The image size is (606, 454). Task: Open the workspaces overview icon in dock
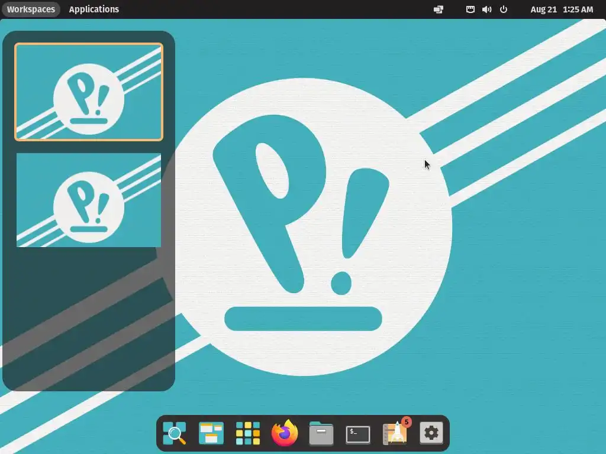[x=211, y=433]
